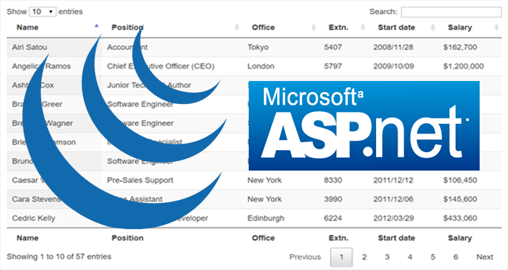
Task: Go to page 5
Action: (433, 257)
